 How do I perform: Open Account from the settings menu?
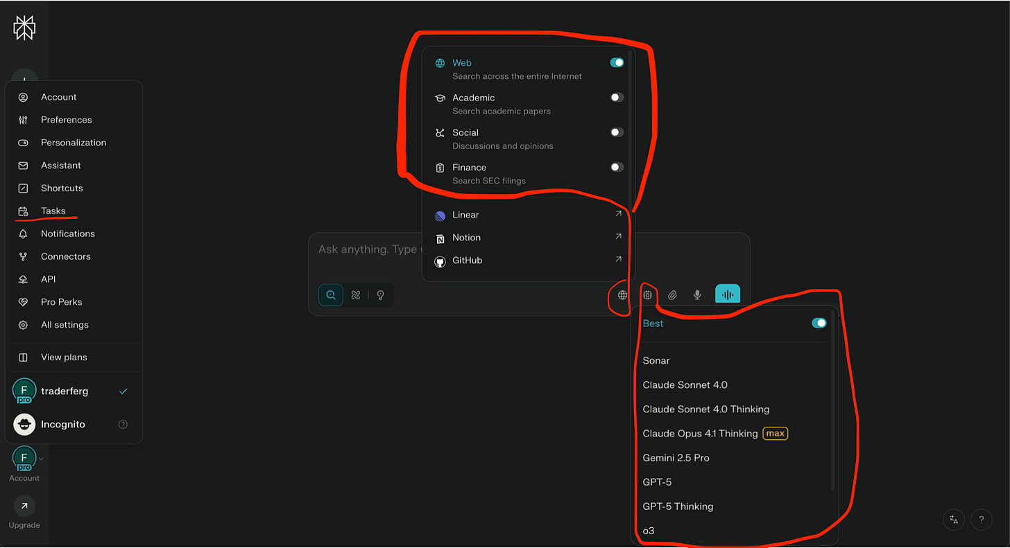(74, 97)
